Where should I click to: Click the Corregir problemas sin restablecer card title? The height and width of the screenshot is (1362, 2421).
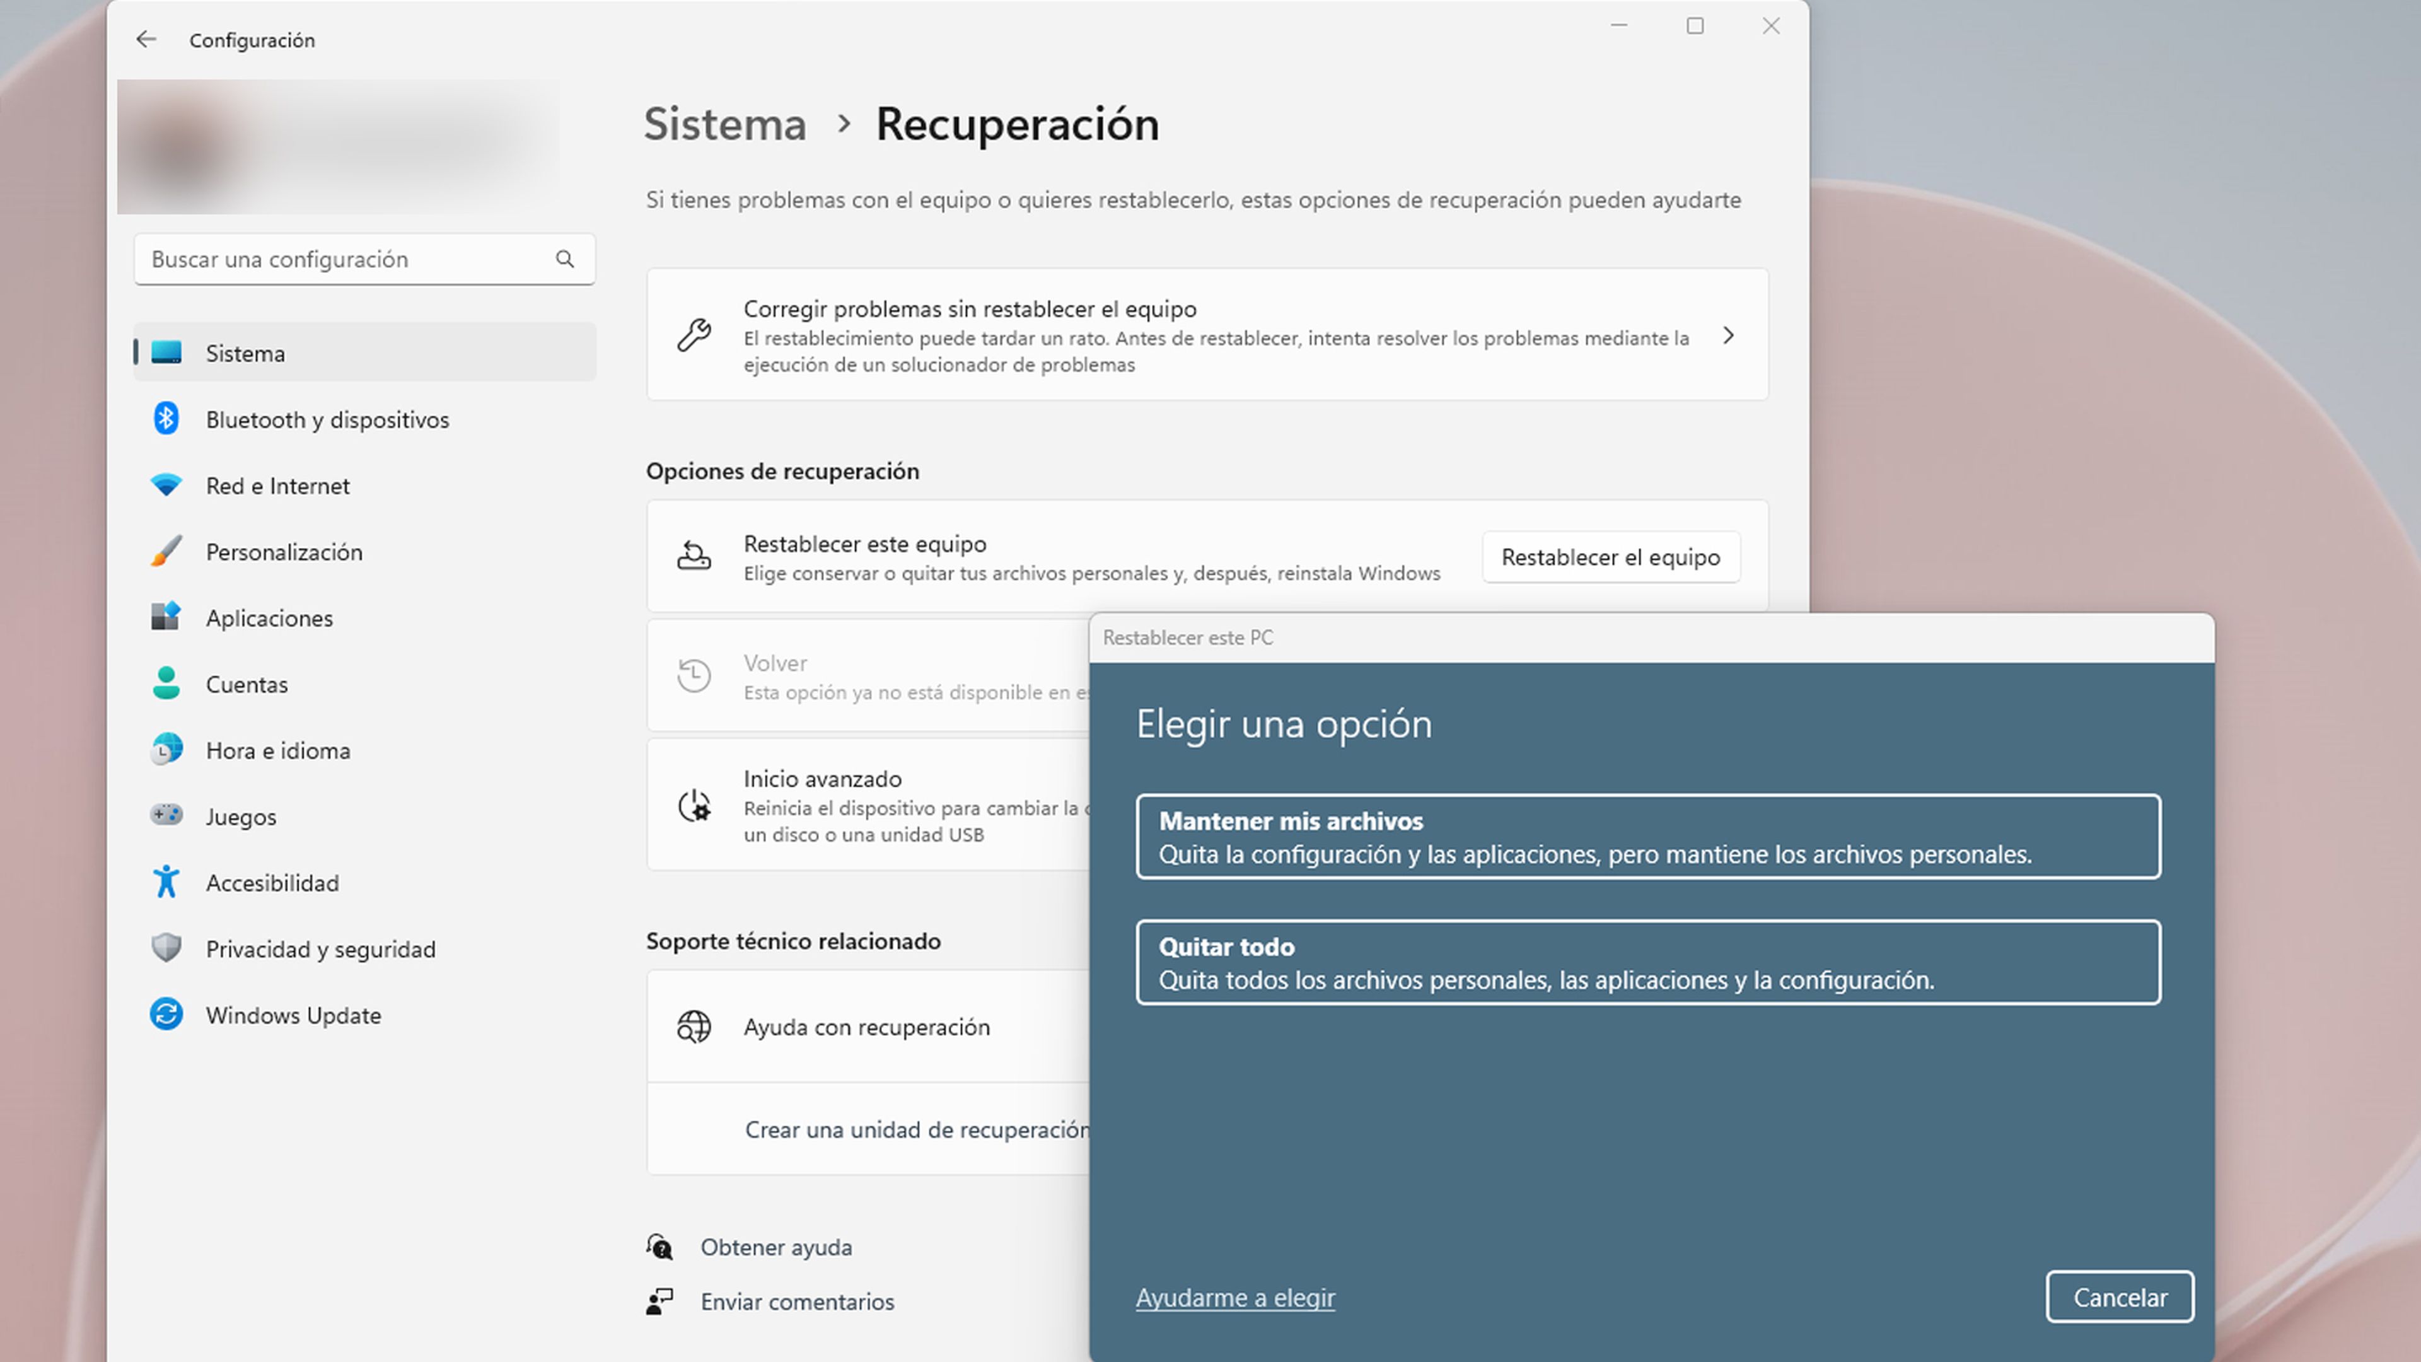[x=970, y=308]
